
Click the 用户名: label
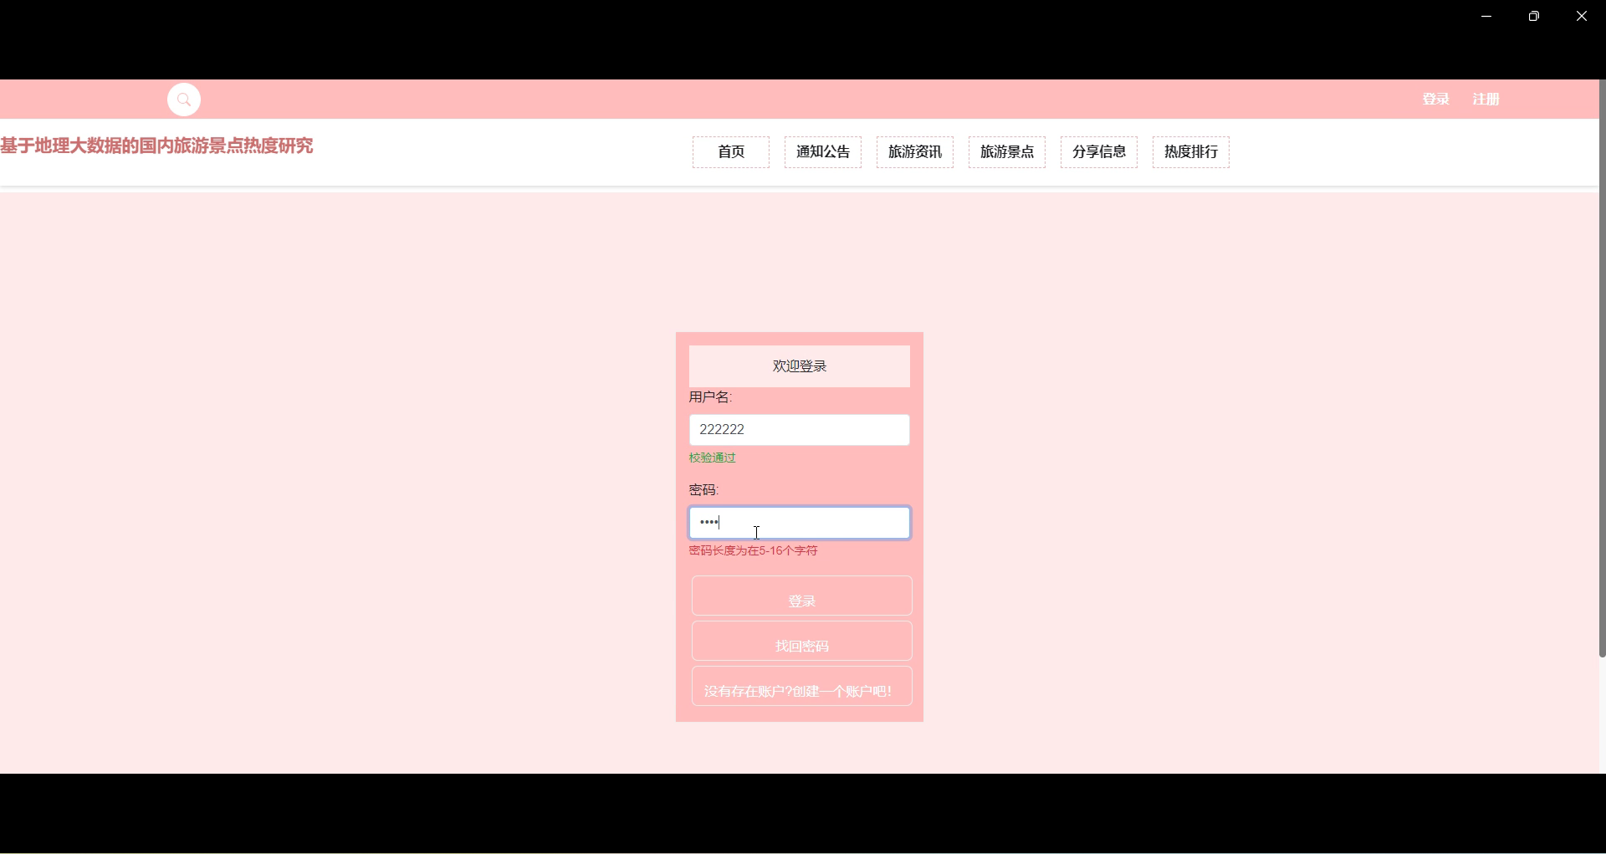pos(711,397)
